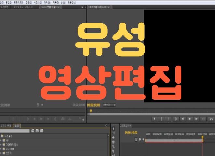Open the 프로젝트(P) menu

(18, 3)
